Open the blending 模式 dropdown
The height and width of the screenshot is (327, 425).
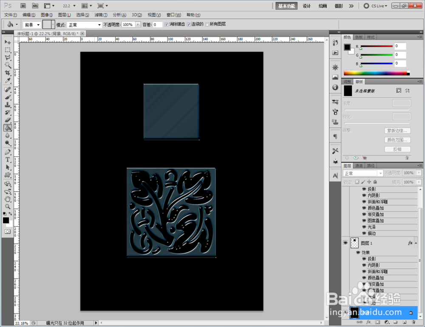click(84, 25)
